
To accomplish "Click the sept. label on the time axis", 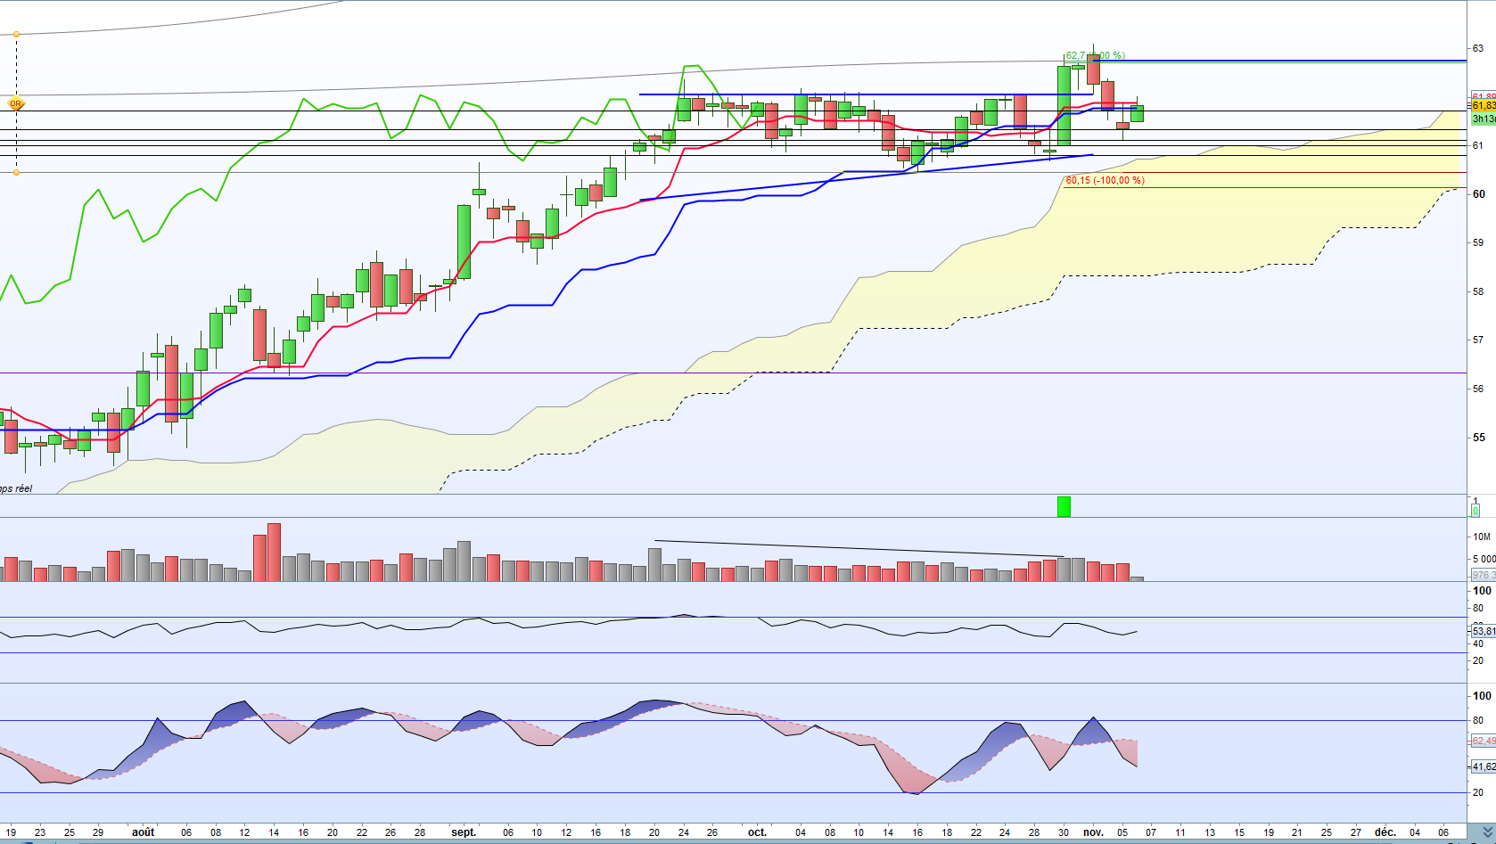I will click(x=464, y=832).
